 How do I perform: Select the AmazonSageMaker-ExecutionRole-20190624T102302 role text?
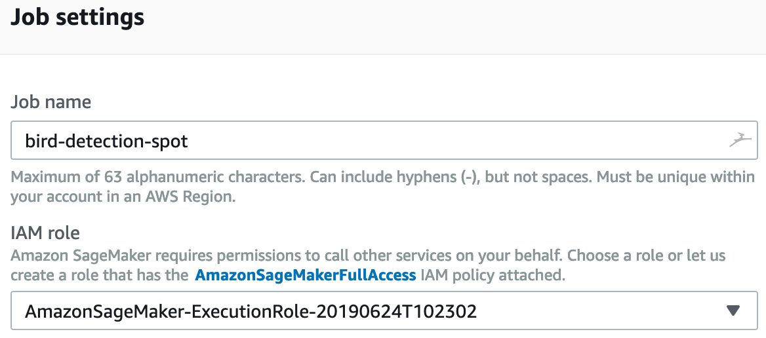click(251, 311)
